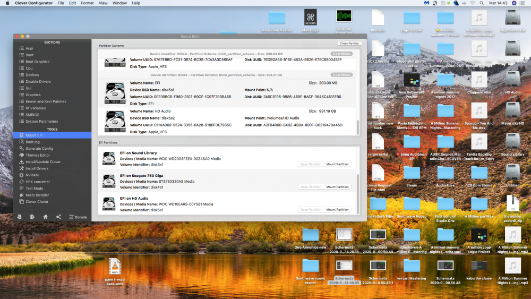
Task: Open Spotlight search in menu bar
Action: click(482, 3)
